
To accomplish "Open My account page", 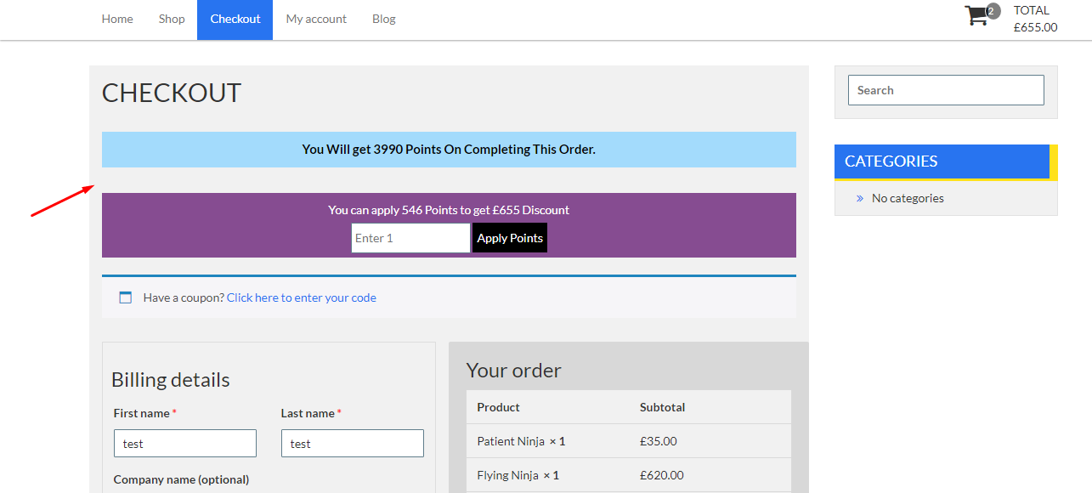I will [316, 19].
